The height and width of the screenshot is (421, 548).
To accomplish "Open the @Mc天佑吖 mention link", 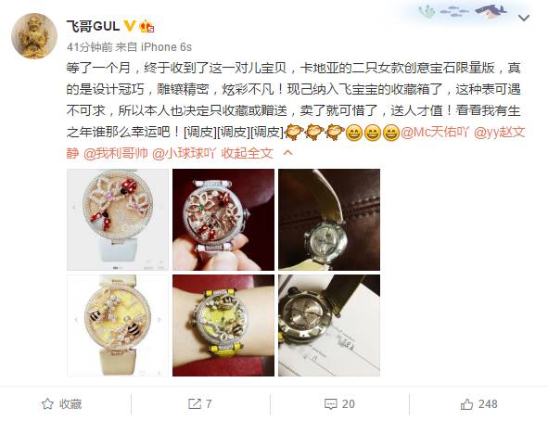I will (435, 132).
